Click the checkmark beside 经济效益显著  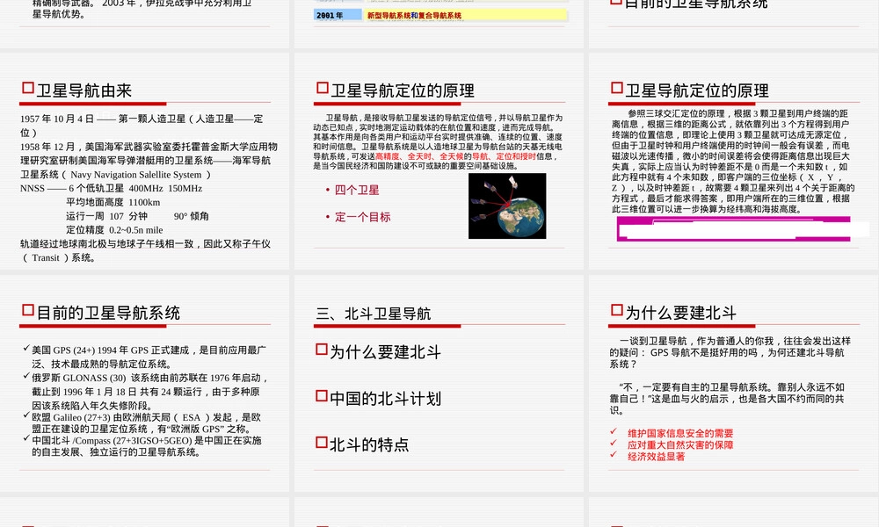(x=614, y=455)
